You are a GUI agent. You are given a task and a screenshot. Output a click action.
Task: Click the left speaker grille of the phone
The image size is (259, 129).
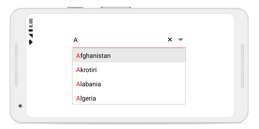(16, 65)
